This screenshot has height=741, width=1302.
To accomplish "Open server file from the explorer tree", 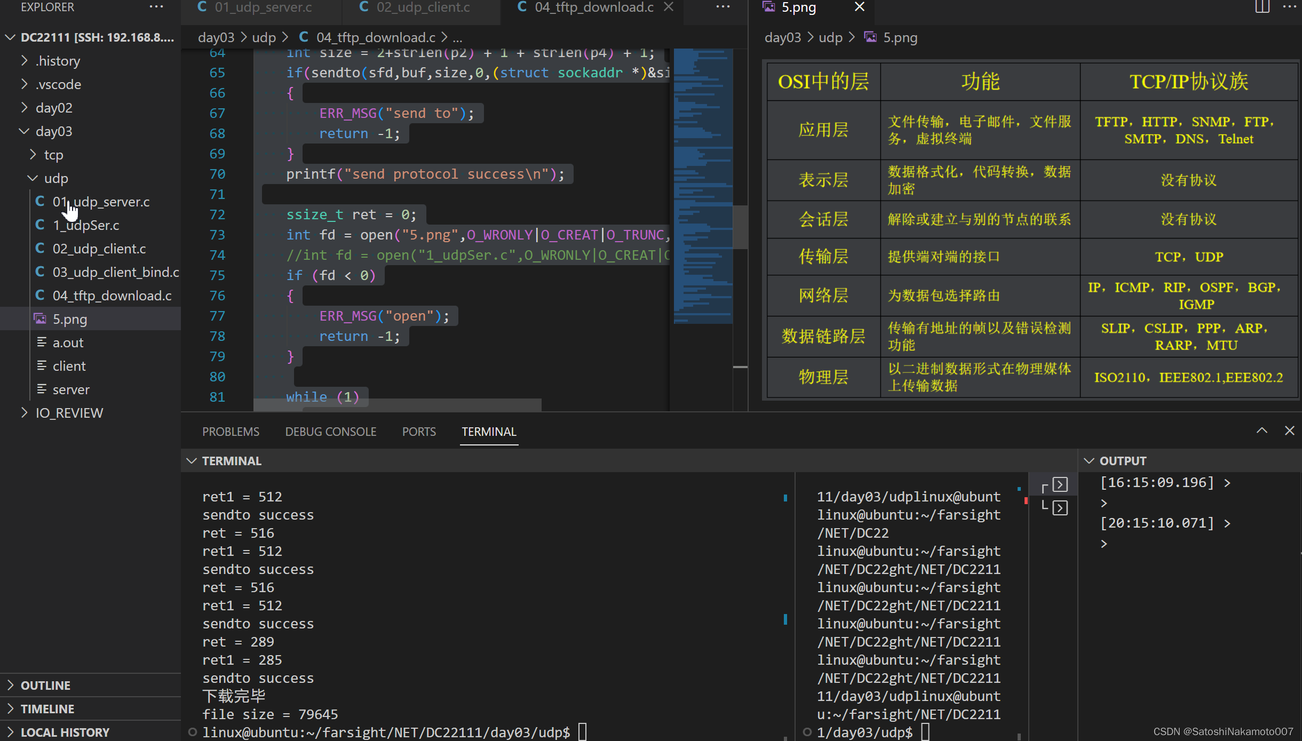I will point(71,389).
